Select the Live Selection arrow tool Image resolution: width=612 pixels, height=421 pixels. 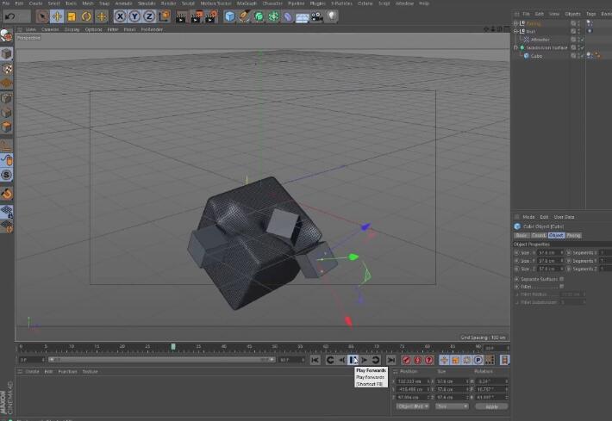tap(42, 16)
